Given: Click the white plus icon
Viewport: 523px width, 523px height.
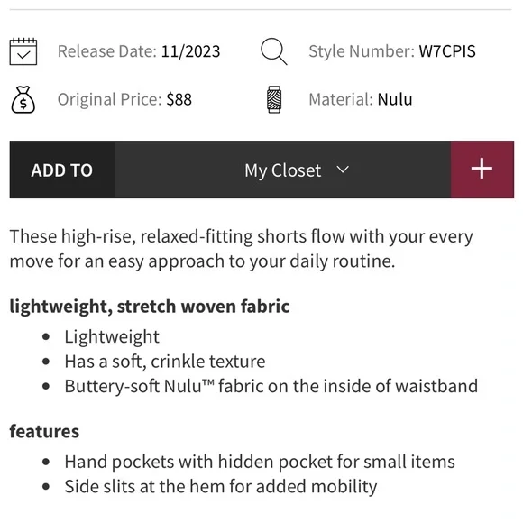Looking at the screenshot, I should point(482,169).
